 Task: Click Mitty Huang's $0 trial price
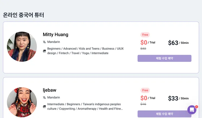click(147, 42)
